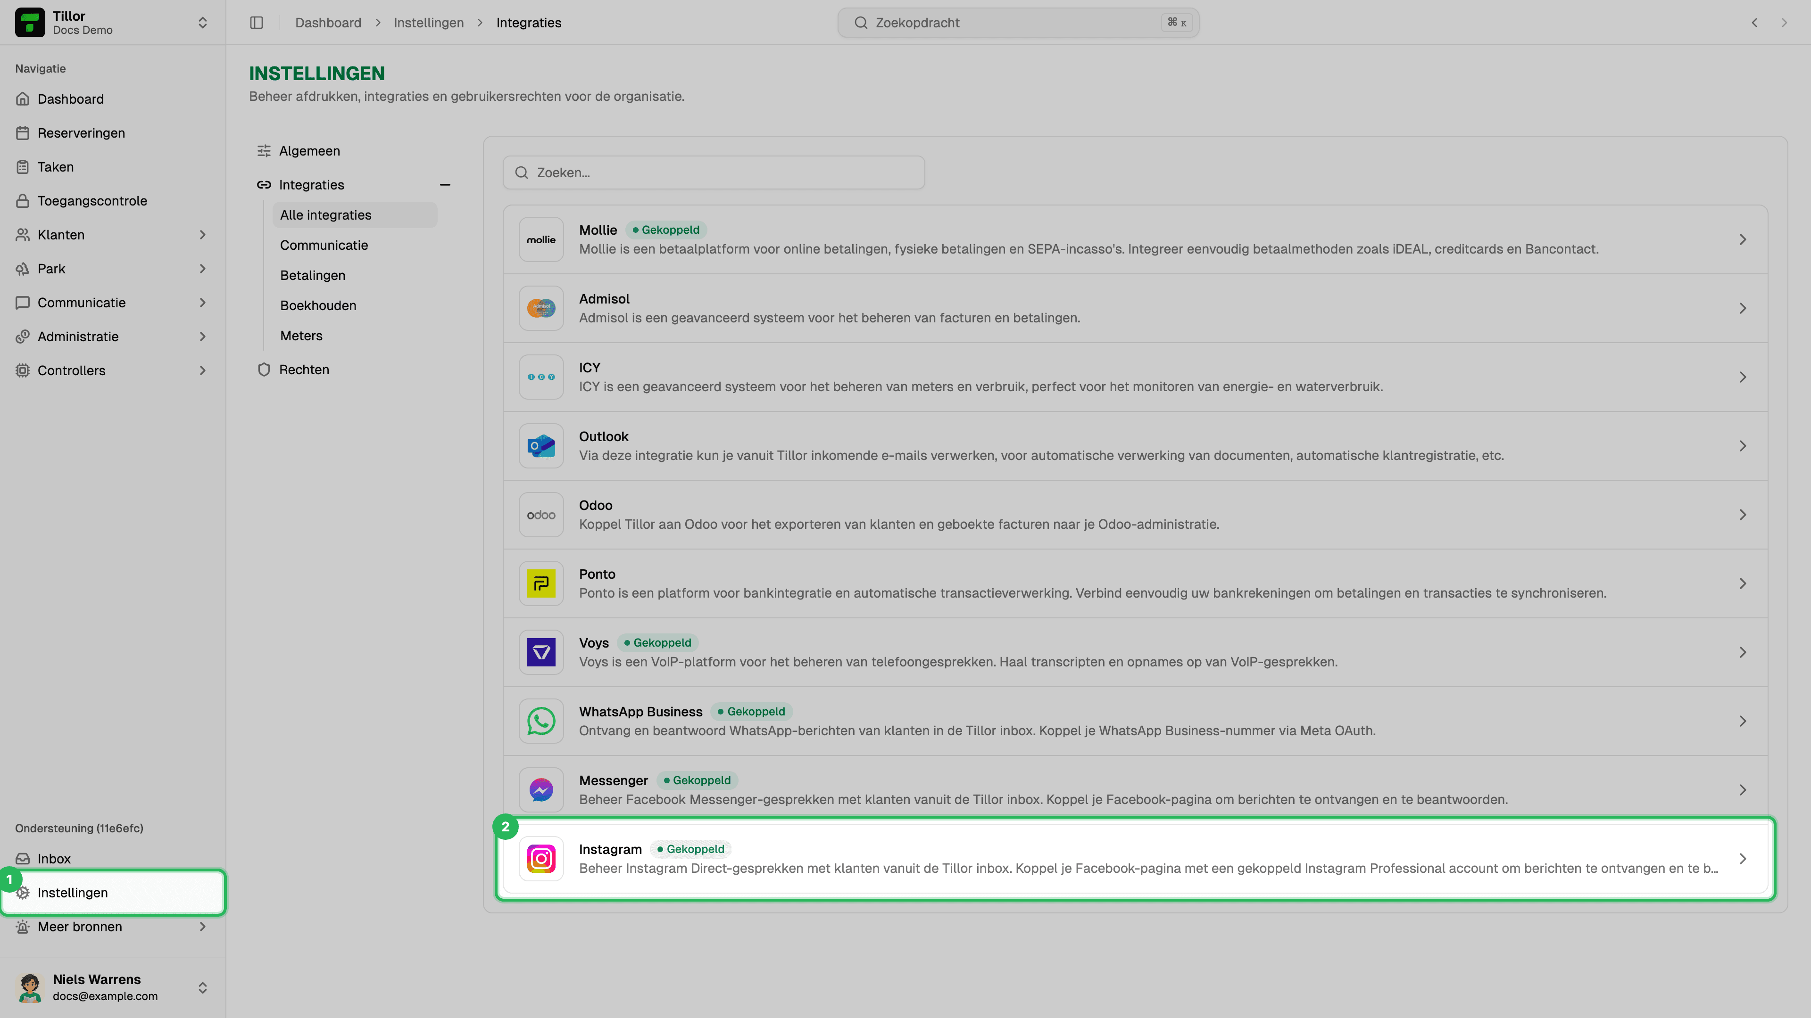Click the Park tree icon
1811x1018 pixels.
[x=23, y=269]
